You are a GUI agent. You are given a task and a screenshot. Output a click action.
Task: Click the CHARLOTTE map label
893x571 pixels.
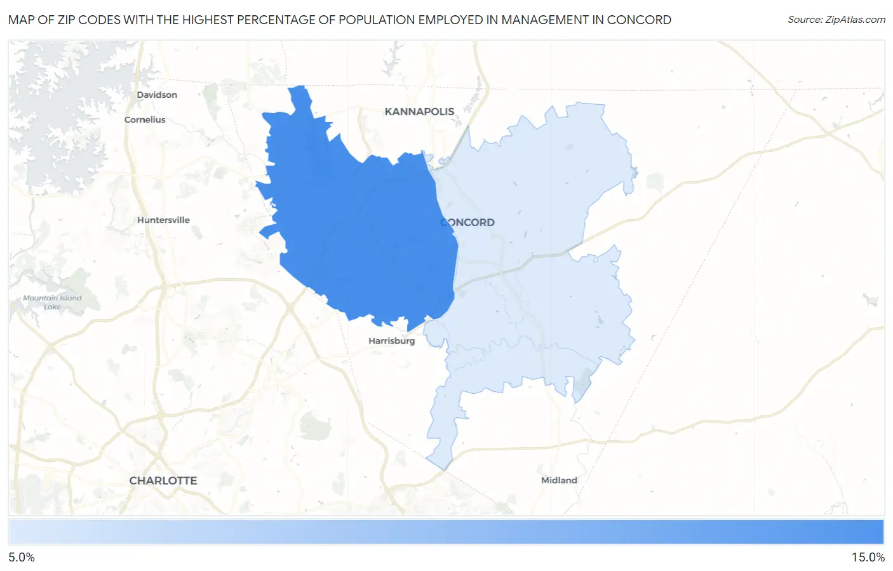coord(163,480)
